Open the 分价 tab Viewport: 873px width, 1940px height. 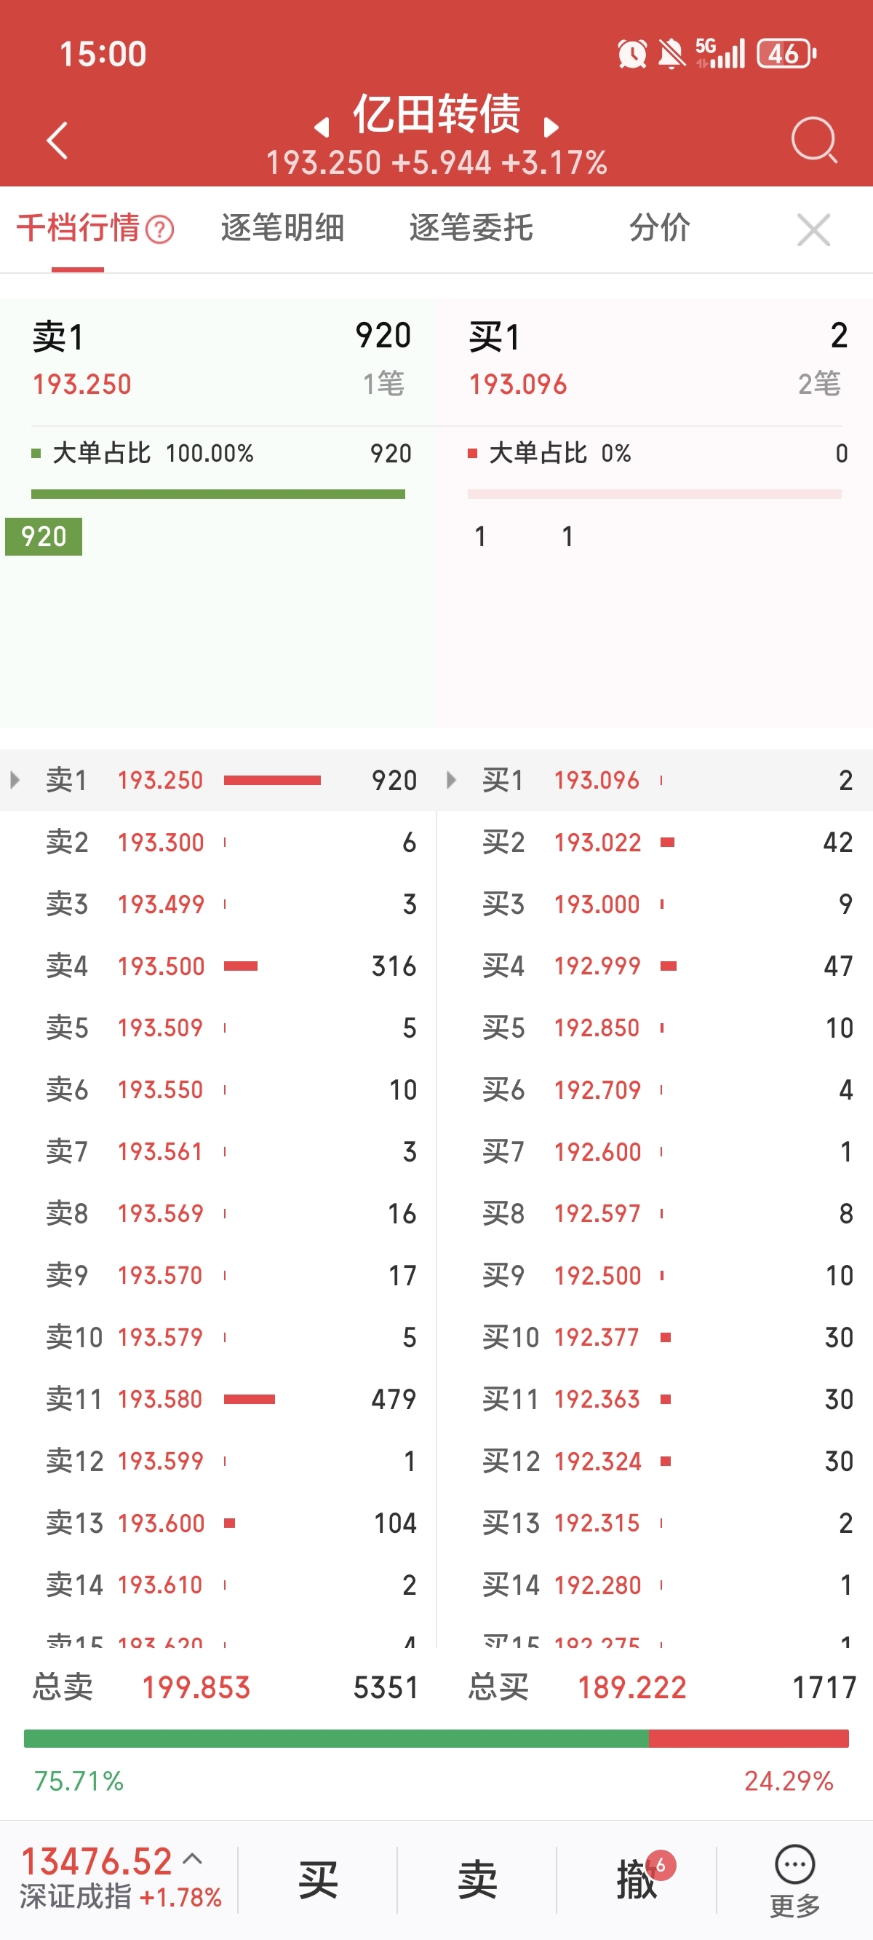point(659,228)
